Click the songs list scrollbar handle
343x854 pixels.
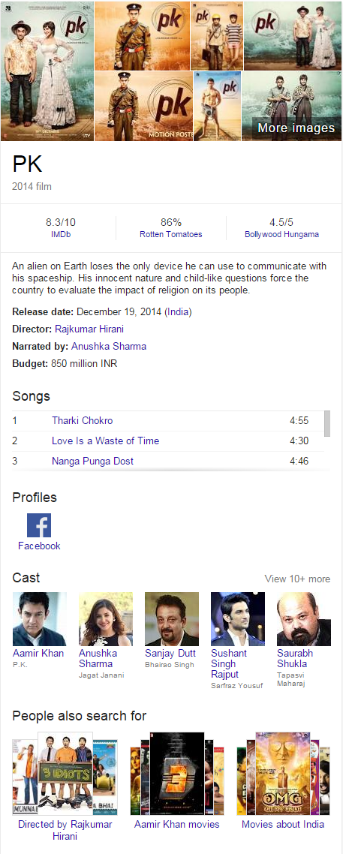[327, 424]
